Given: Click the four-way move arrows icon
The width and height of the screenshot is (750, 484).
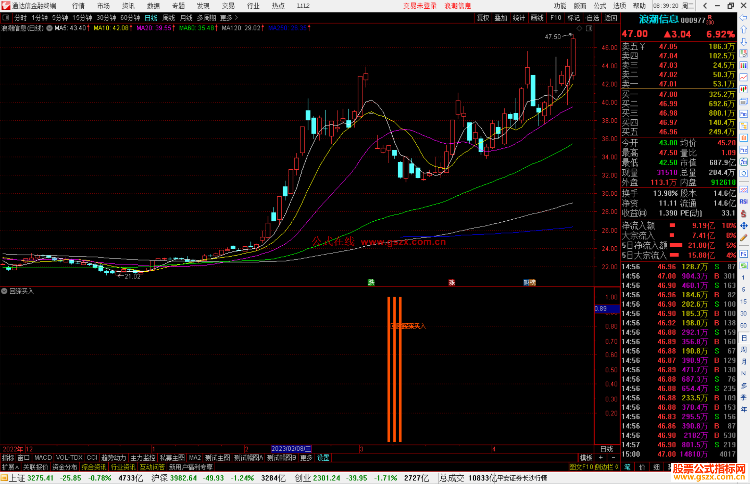Looking at the screenshot, I should click(743, 226).
